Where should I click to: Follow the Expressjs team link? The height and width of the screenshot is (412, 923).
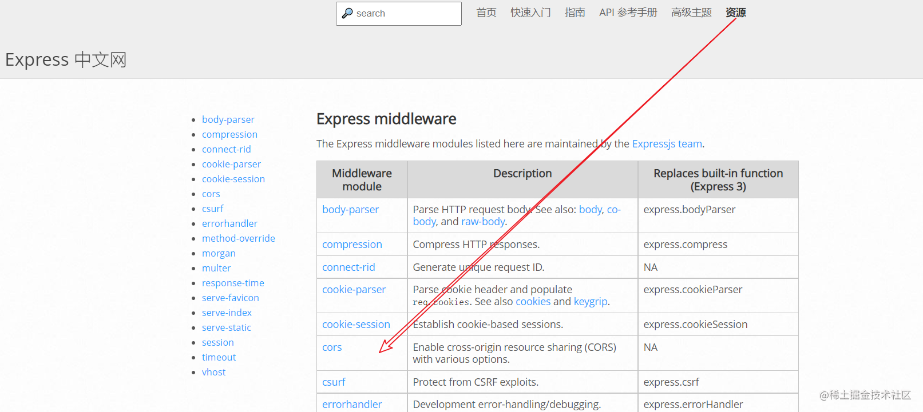pyautogui.click(x=667, y=144)
